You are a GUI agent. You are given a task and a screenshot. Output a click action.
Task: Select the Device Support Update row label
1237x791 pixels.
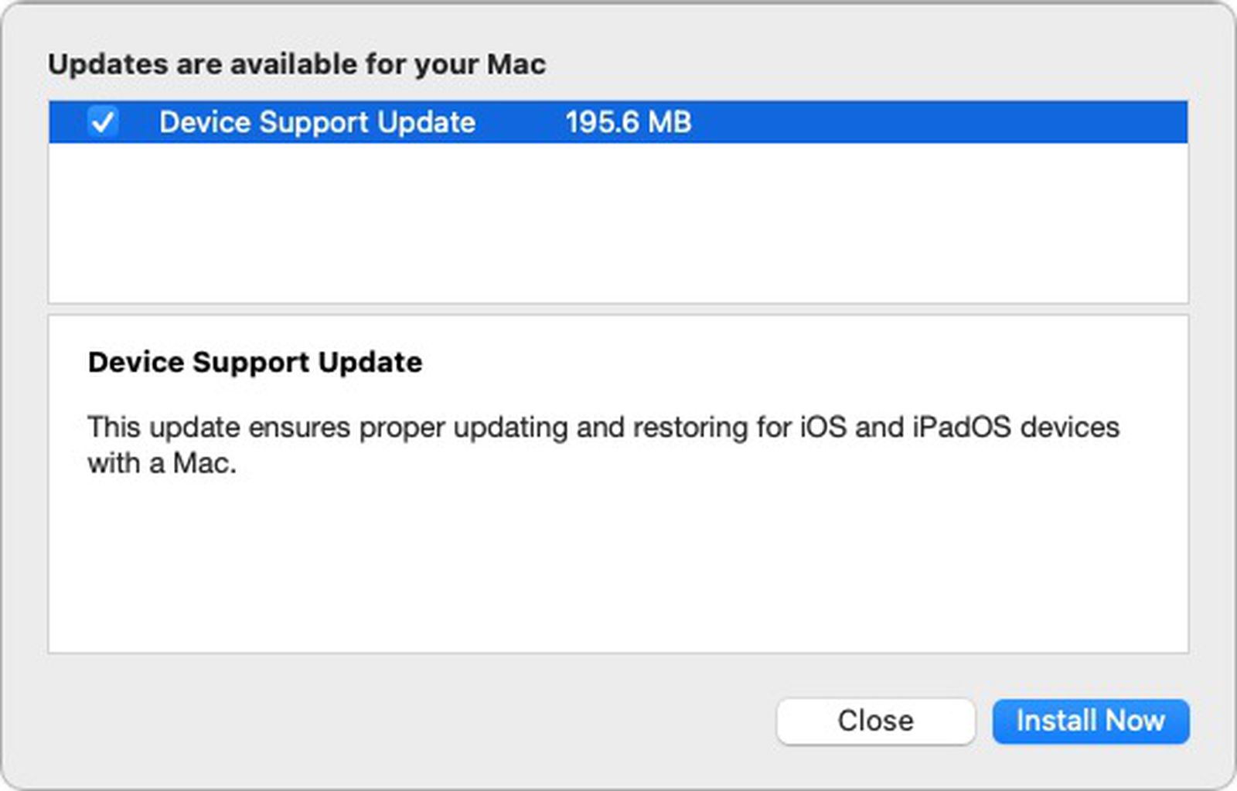coord(317,122)
